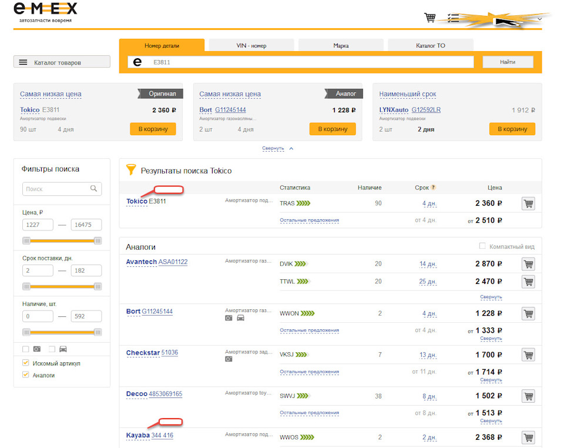Edit the minimum price field 1227
Image resolution: width=564 pixels, height=448 pixels.
pyautogui.click(x=38, y=225)
